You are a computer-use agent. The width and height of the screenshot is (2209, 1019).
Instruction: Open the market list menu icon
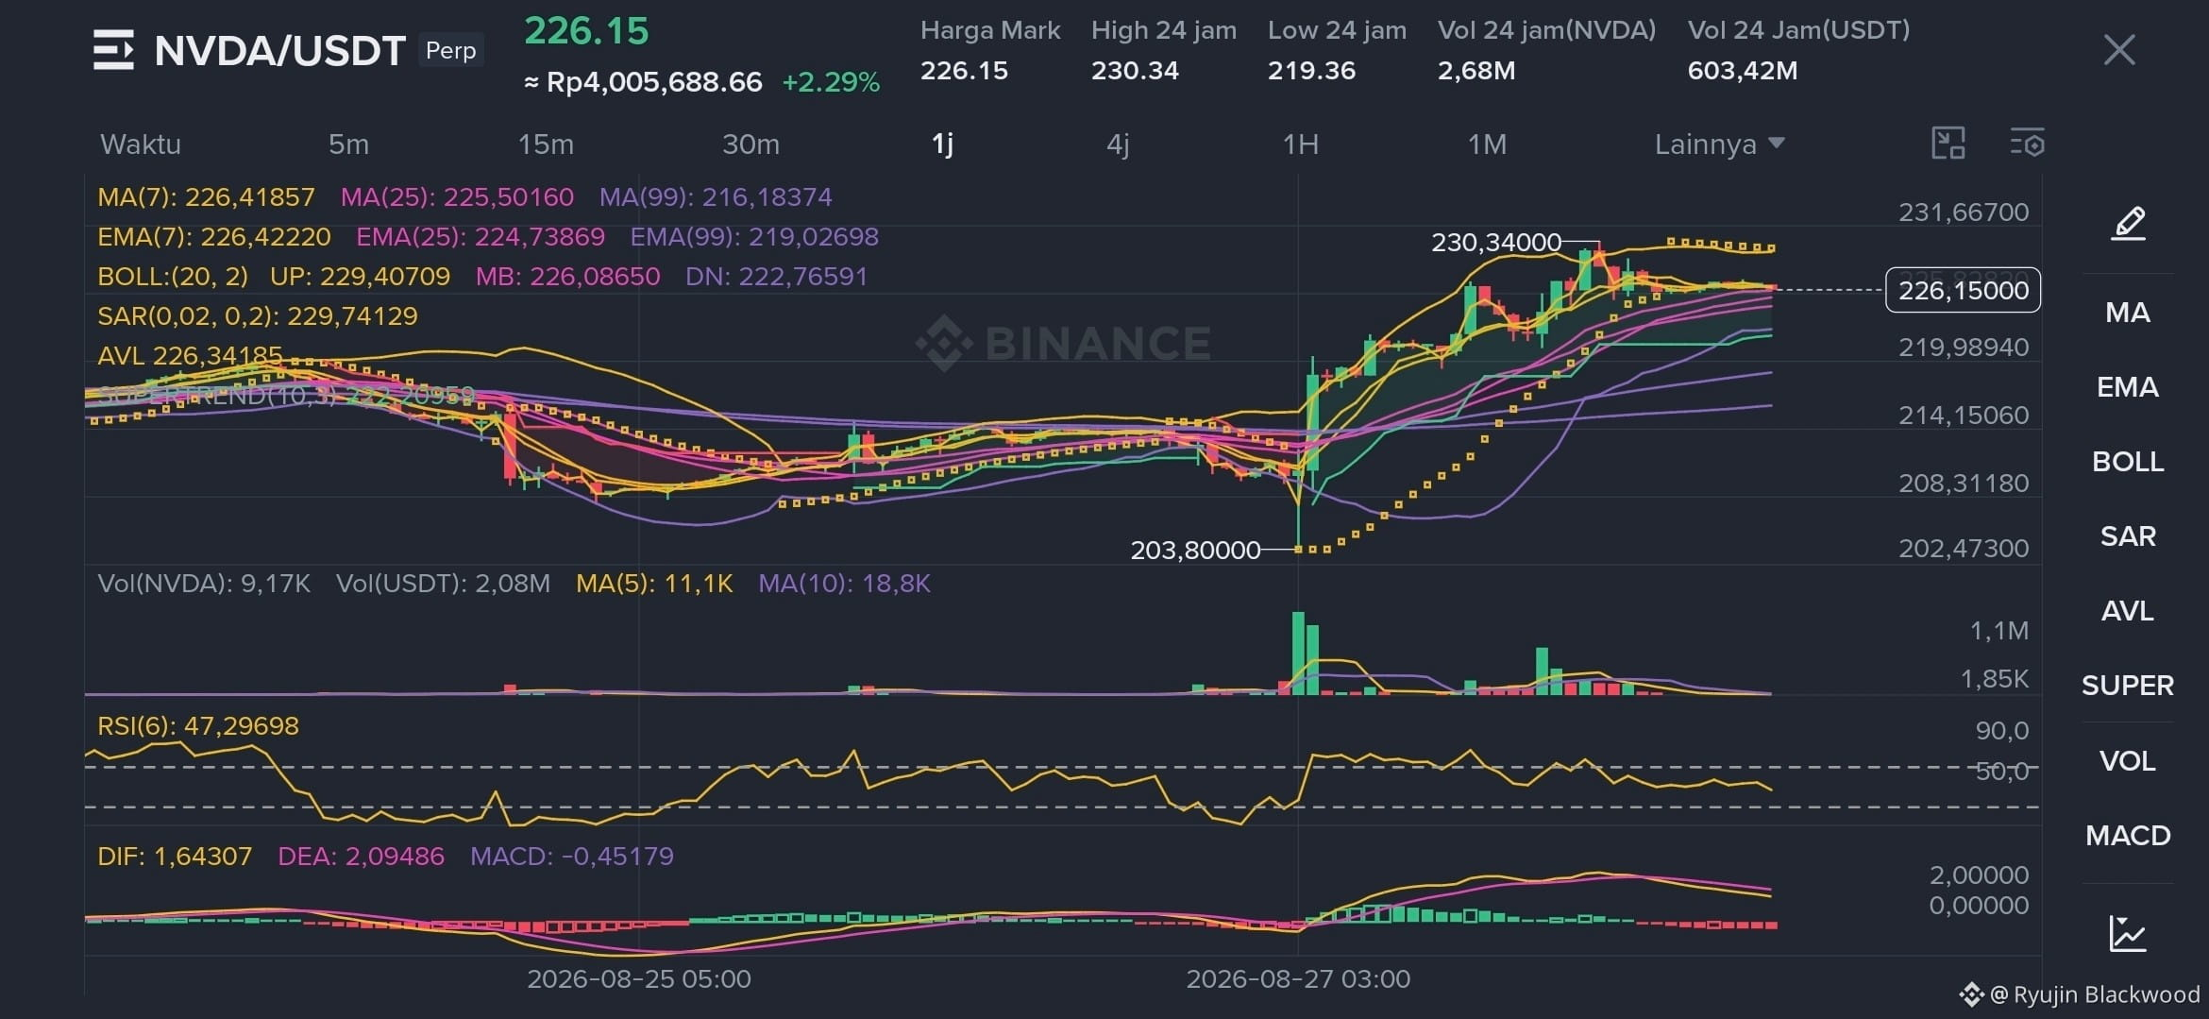[x=113, y=50]
